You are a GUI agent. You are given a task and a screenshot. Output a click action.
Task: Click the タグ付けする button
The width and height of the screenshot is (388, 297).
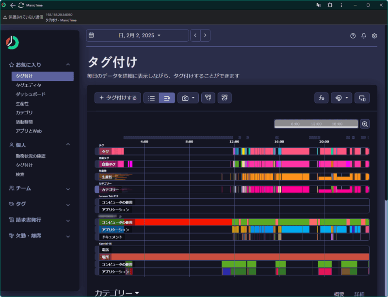click(117, 98)
